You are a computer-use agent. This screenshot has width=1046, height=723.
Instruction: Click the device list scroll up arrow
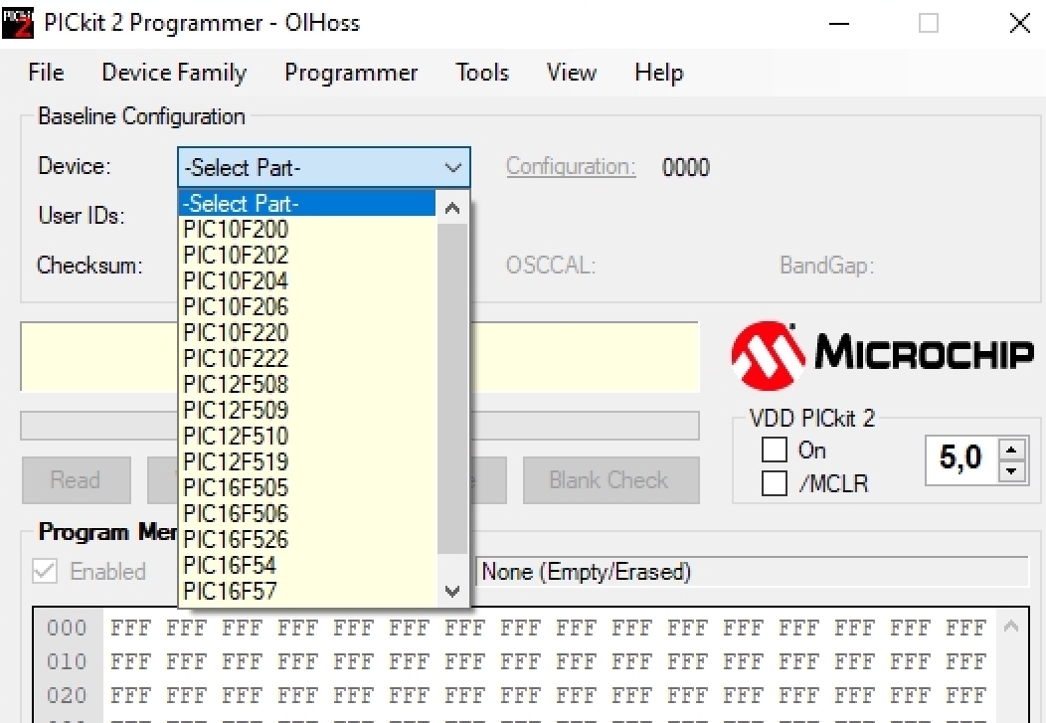pos(452,208)
